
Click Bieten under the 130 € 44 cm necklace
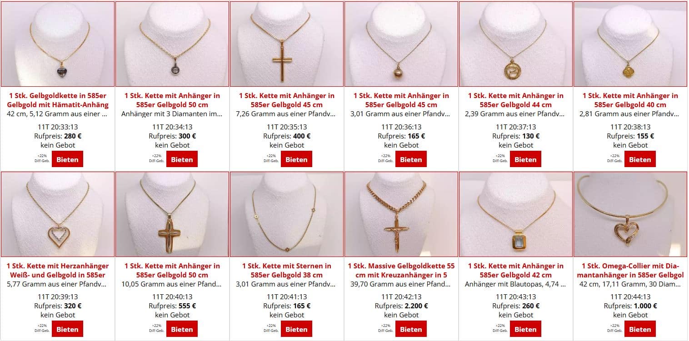525,159
